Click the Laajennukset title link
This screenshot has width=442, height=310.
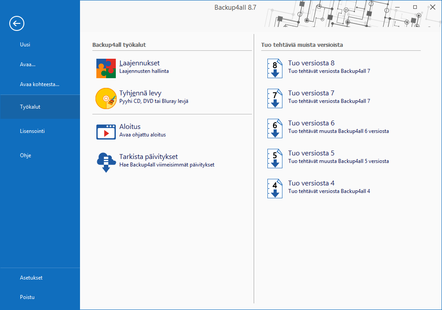click(x=139, y=63)
